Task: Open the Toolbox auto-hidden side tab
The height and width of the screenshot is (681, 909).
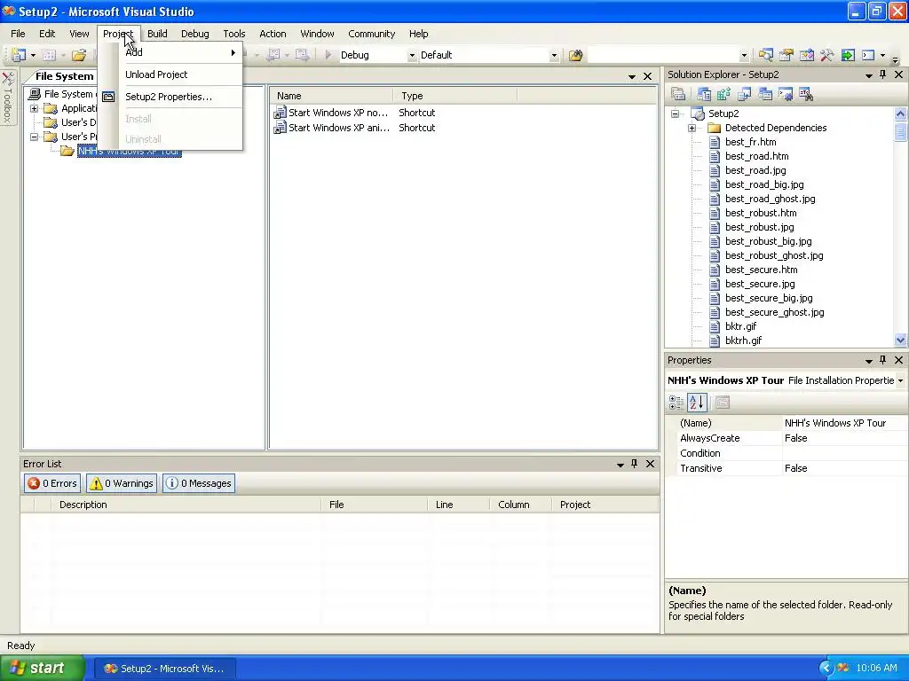Action: (7, 98)
